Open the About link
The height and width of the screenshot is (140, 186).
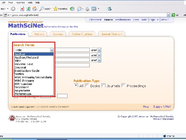pos(165,20)
